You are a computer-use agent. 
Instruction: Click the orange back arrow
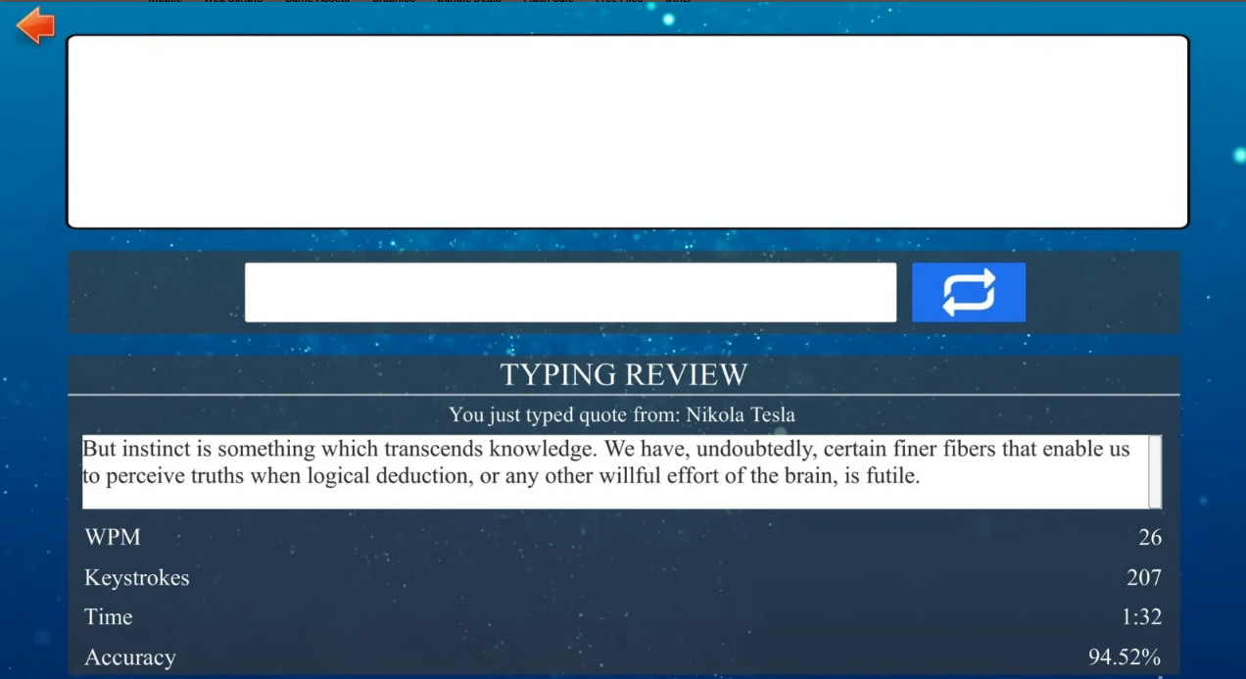tap(35, 25)
